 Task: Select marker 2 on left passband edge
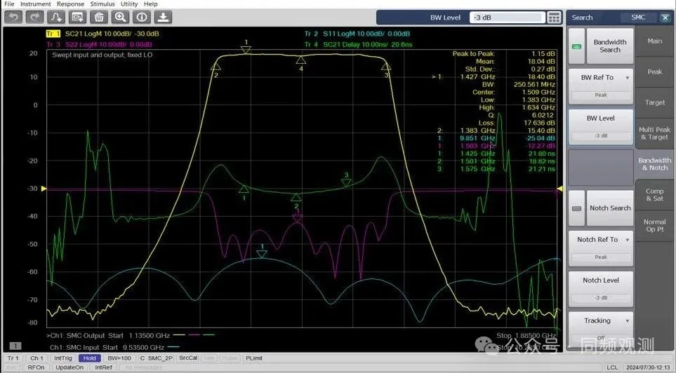point(216,69)
